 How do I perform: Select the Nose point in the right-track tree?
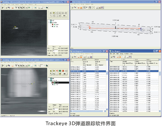click(57, 24)
